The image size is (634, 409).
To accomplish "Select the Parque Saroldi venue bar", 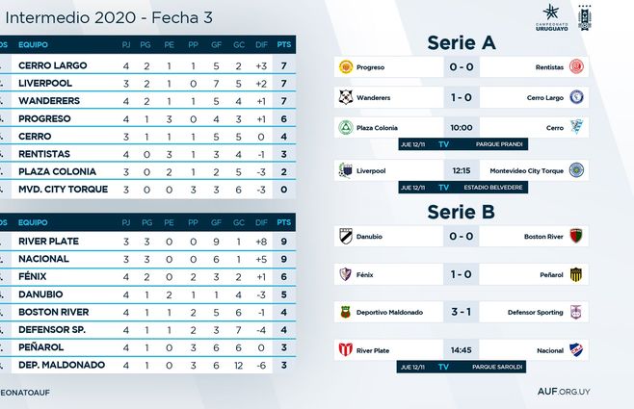I will (x=462, y=367).
